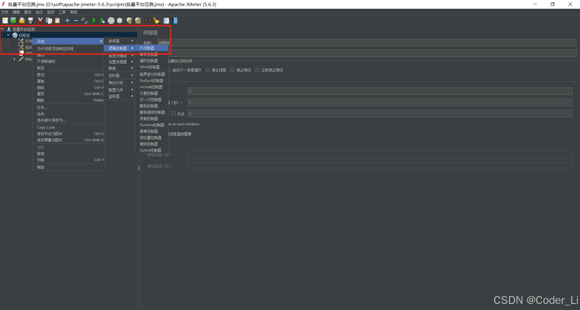Viewport: 580px width, 310px height.
Task: Open the 文件 menu
Action: coord(5,12)
